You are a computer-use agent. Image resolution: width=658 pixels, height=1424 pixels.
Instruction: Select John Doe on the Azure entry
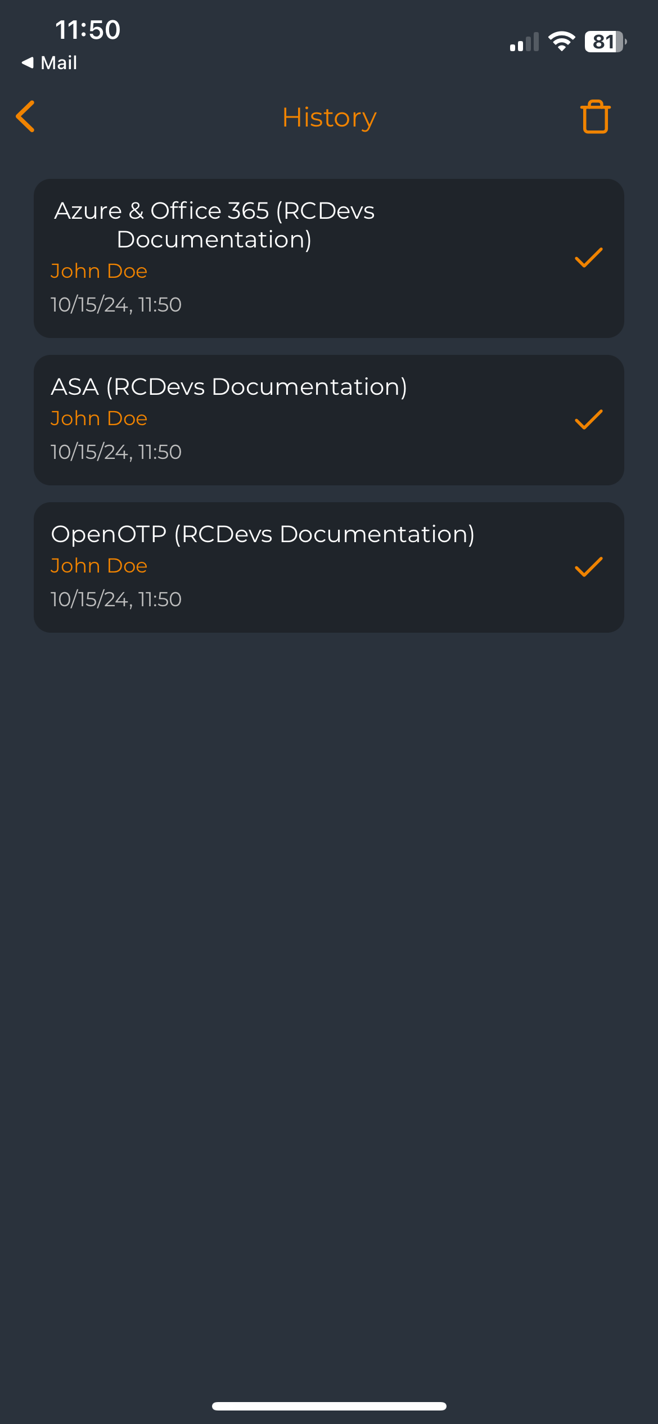click(x=99, y=271)
